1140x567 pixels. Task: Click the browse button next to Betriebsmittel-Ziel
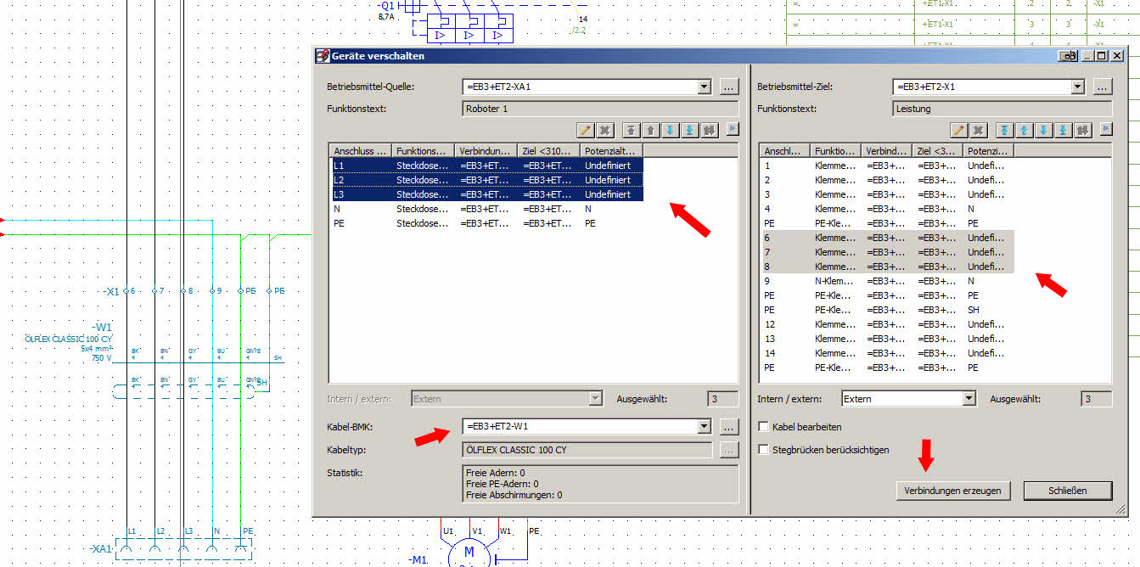(x=1102, y=87)
